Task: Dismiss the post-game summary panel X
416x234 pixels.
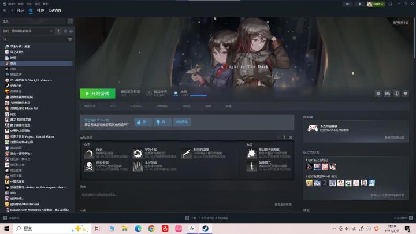Action: pos(291,138)
